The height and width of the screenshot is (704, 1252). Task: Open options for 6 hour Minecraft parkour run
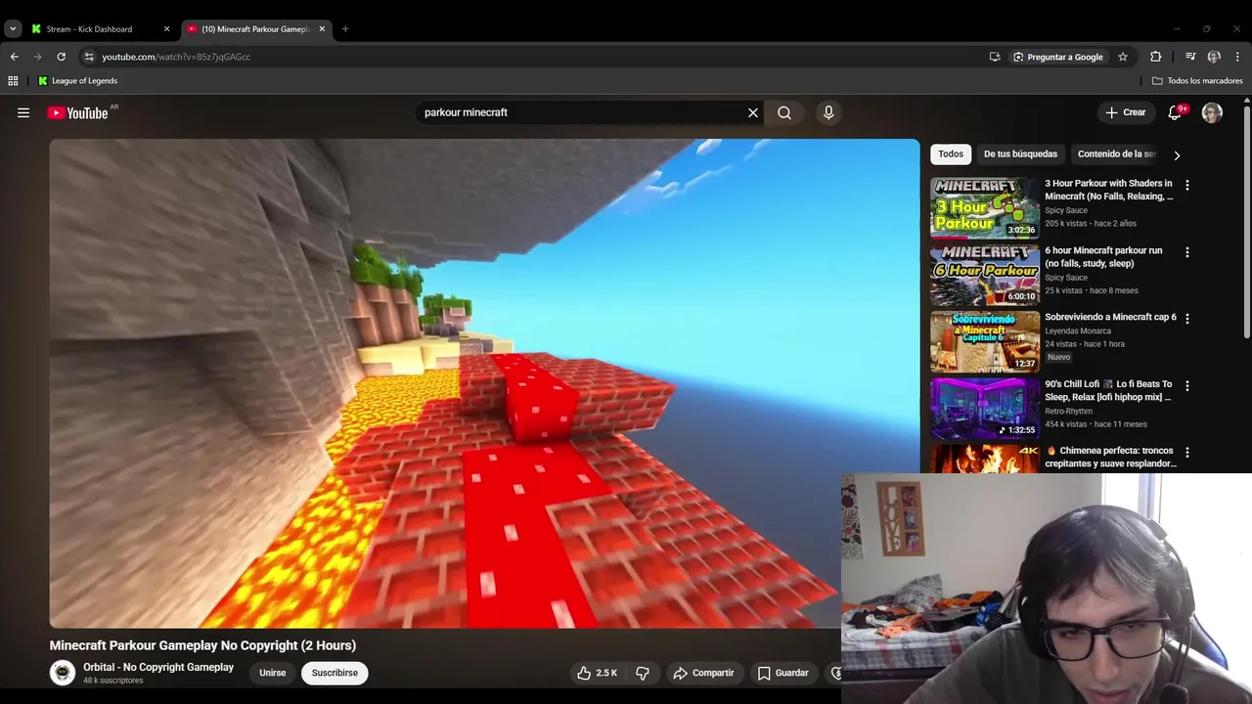(x=1187, y=252)
